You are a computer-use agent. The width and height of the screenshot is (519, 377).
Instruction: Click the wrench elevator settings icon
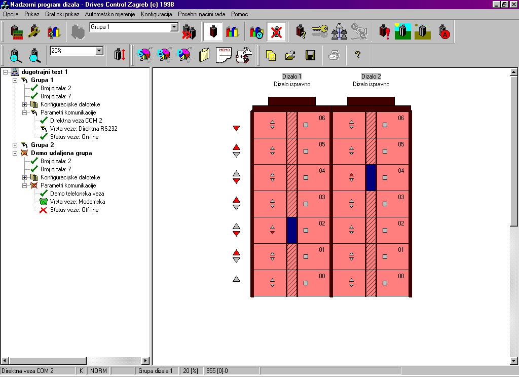(x=34, y=32)
